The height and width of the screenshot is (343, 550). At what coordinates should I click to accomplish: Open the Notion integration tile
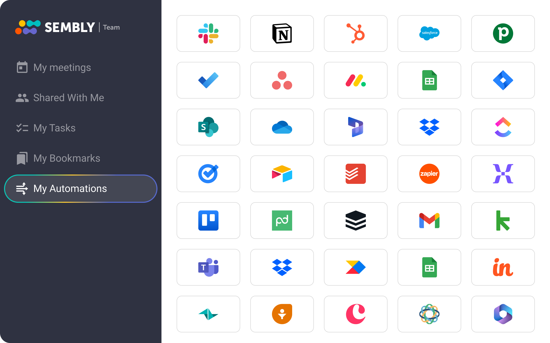(x=282, y=34)
